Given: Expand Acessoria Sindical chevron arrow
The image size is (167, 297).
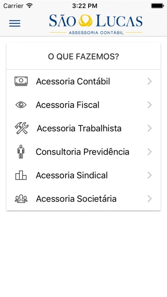Looking at the screenshot, I should tap(150, 175).
